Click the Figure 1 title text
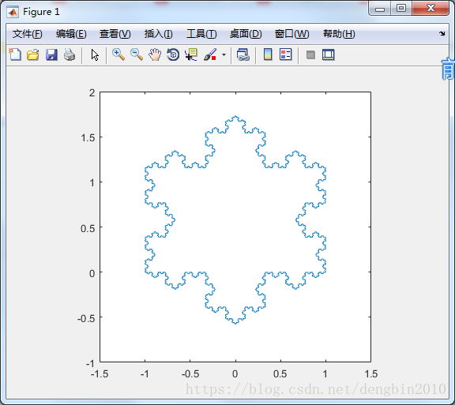This screenshot has height=405, width=455. click(41, 12)
